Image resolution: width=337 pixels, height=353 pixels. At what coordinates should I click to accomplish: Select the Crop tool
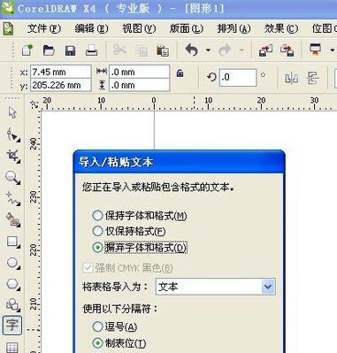point(12,156)
